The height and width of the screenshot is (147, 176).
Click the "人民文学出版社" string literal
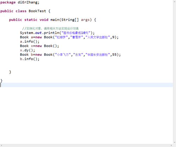point(98,37)
